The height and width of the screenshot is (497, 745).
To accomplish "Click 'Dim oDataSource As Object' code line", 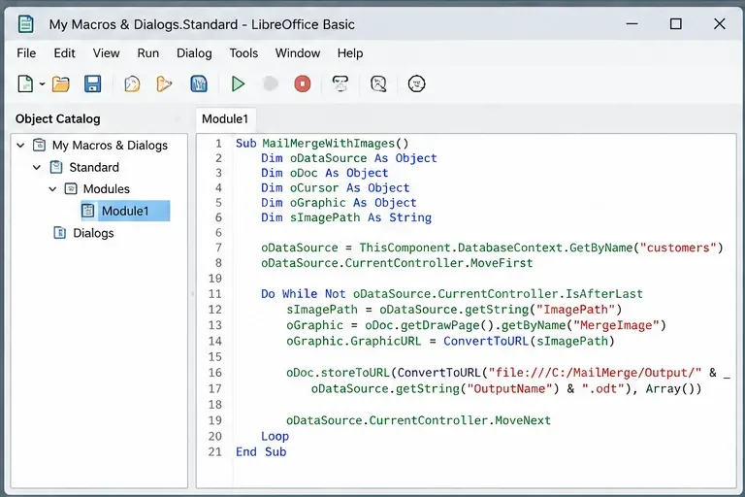I will (x=349, y=158).
